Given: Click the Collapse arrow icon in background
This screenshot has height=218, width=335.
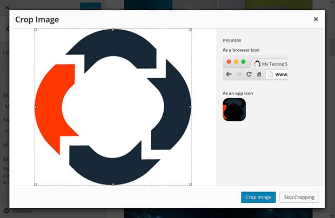Looking at the screenshot, I should coord(6,211).
